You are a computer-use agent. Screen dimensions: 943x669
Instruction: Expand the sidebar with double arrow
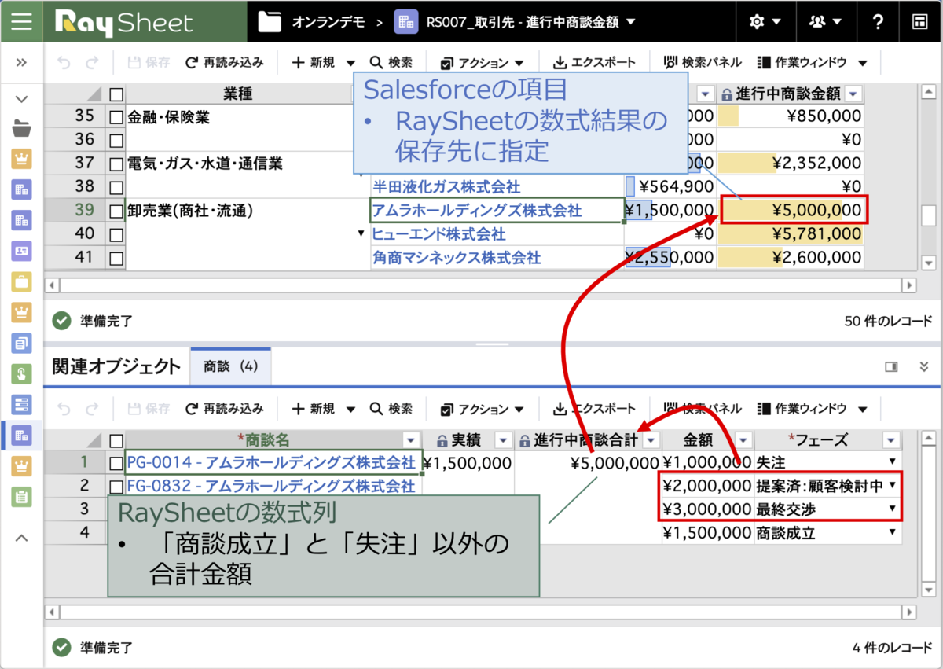[x=21, y=62]
